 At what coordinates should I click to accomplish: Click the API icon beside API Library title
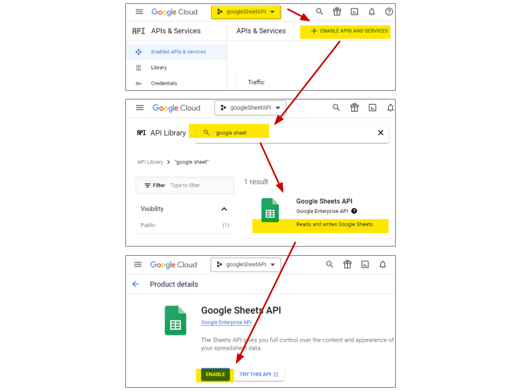click(x=142, y=133)
